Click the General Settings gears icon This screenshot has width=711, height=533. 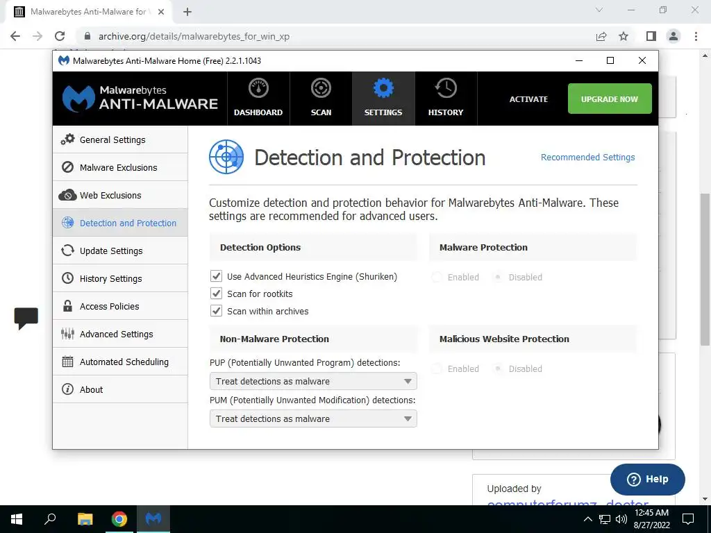[x=67, y=139]
